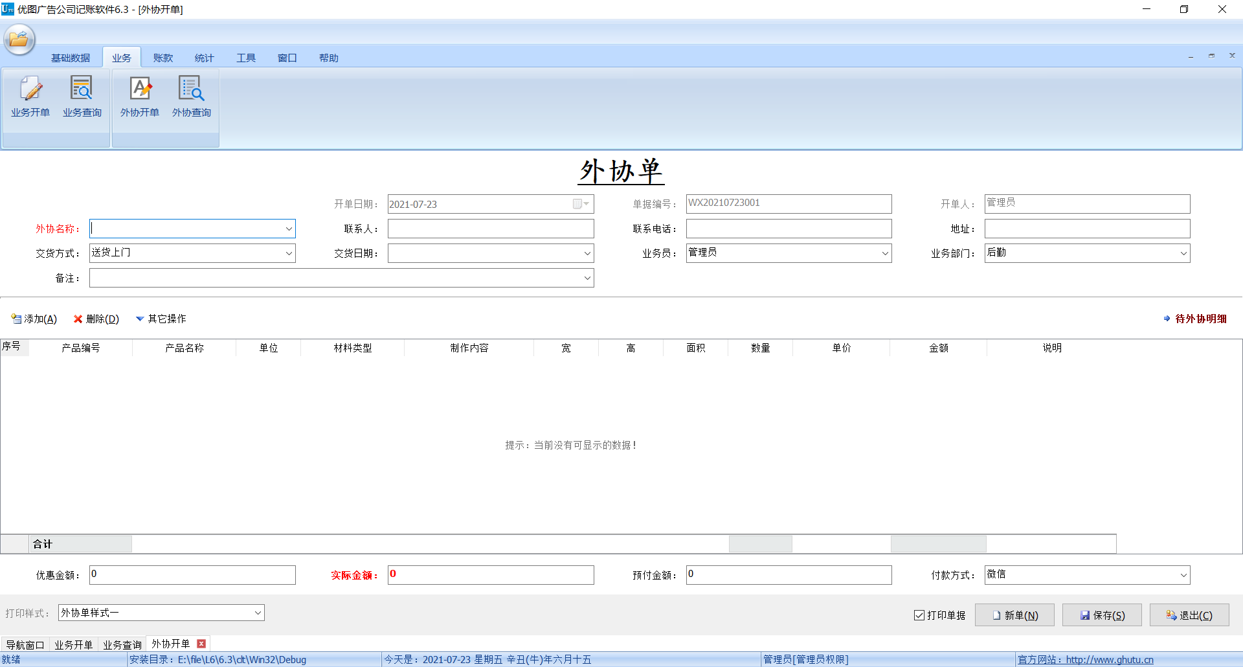This screenshot has width=1243, height=667.
Task: Click the 制作内容 column header
Action: click(469, 348)
